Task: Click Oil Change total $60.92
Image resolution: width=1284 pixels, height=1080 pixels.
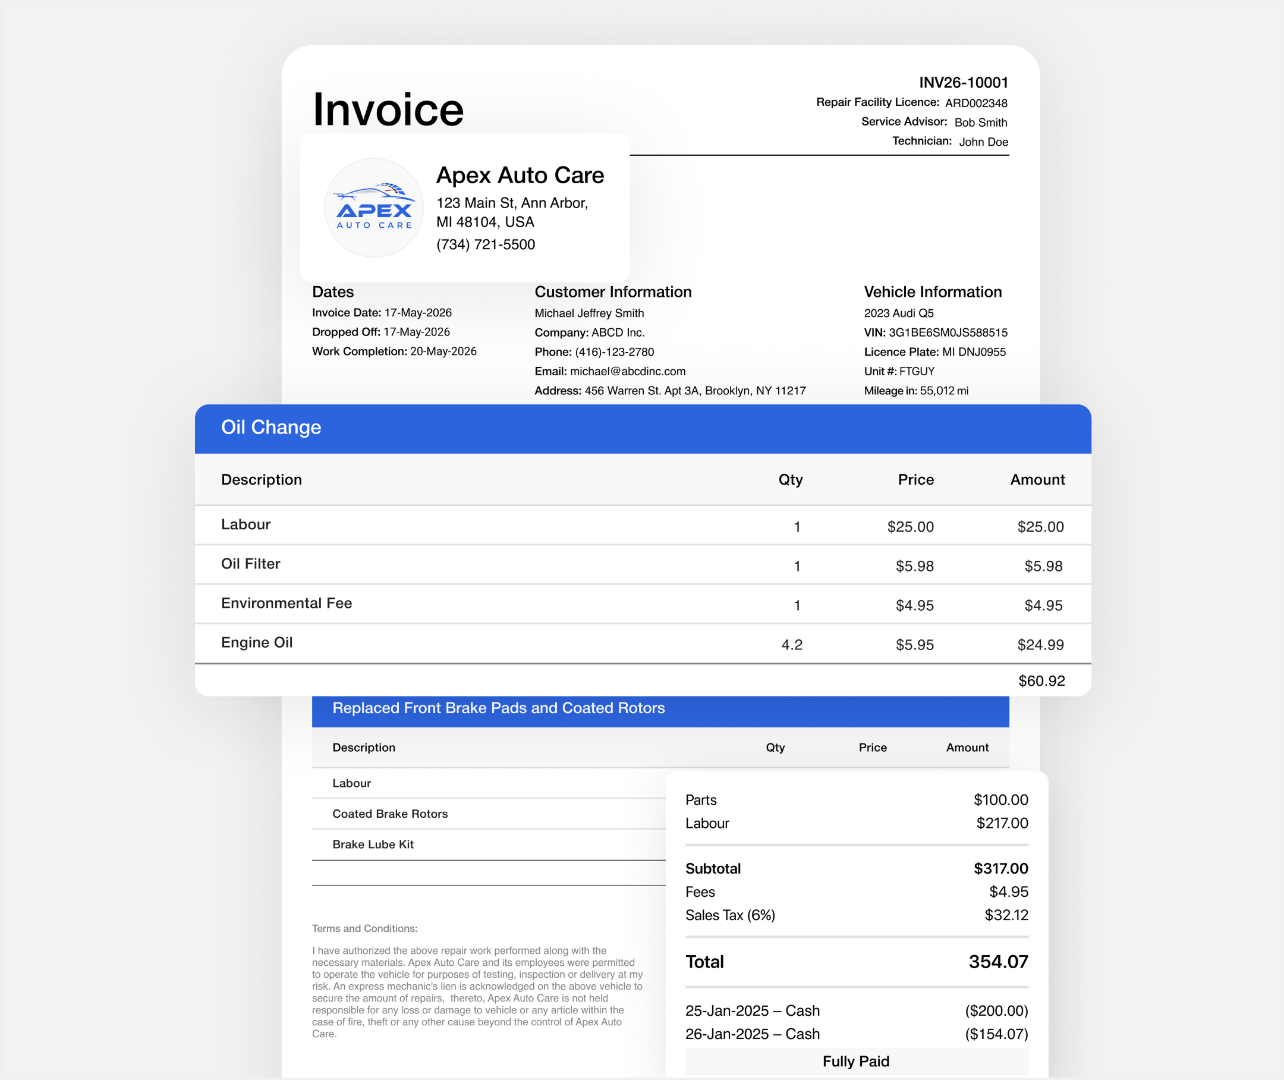Action: [1041, 681]
